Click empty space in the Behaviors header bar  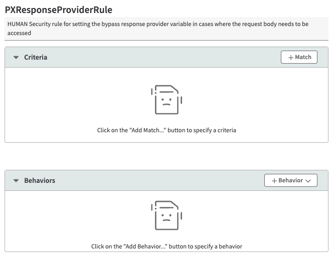[150, 180]
